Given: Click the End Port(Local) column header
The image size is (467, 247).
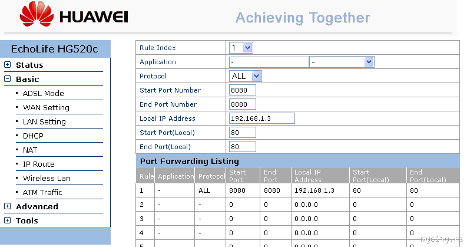Looking at the screenshot, I should [x=428, y=176].
